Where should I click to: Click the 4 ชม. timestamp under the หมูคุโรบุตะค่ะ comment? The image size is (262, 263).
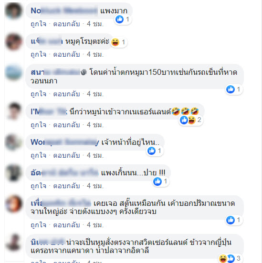[x=95, y=55]
